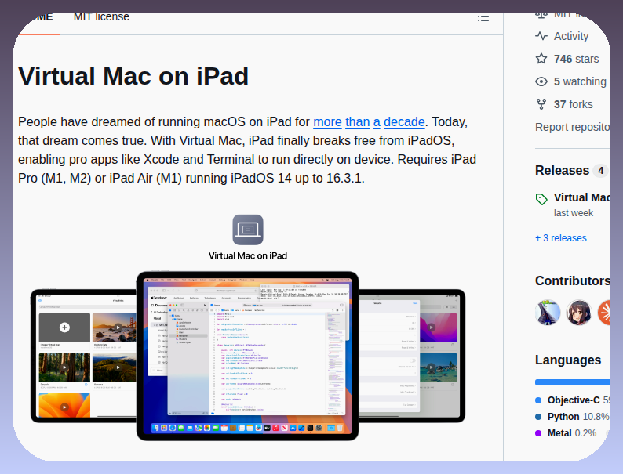Click the fork icon beside 37 forks
The height and width of the screenshot is (474, 623).
(x=541, y=104)
